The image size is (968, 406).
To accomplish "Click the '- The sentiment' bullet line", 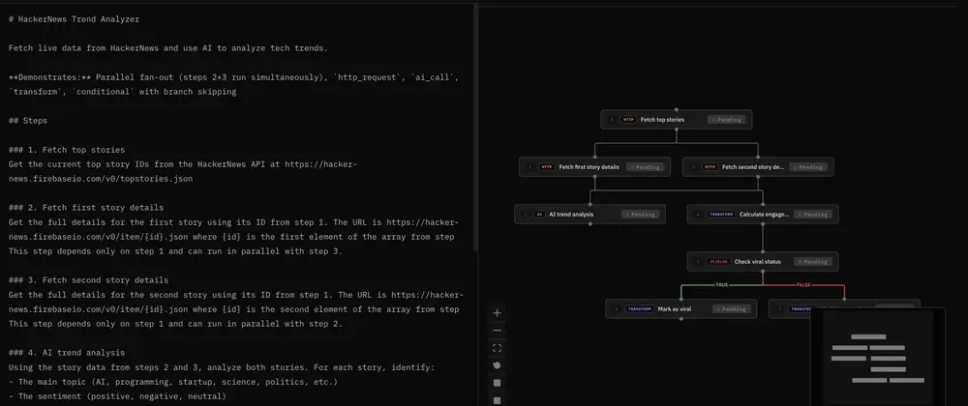I will click(117, 396).
